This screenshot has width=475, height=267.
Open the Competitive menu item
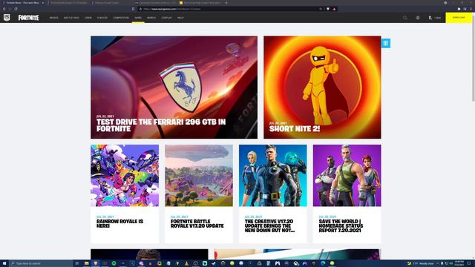click(121, 18)
